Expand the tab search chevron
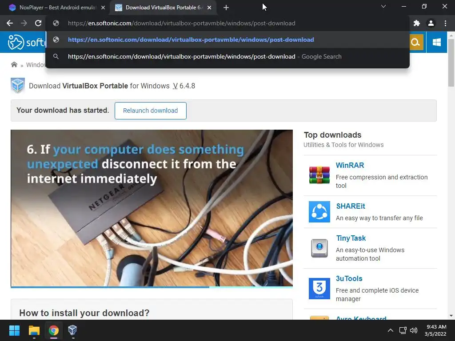 [383, 6]
